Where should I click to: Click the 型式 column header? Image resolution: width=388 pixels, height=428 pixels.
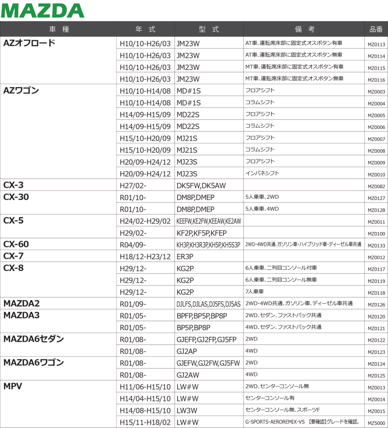pos(209,29)
